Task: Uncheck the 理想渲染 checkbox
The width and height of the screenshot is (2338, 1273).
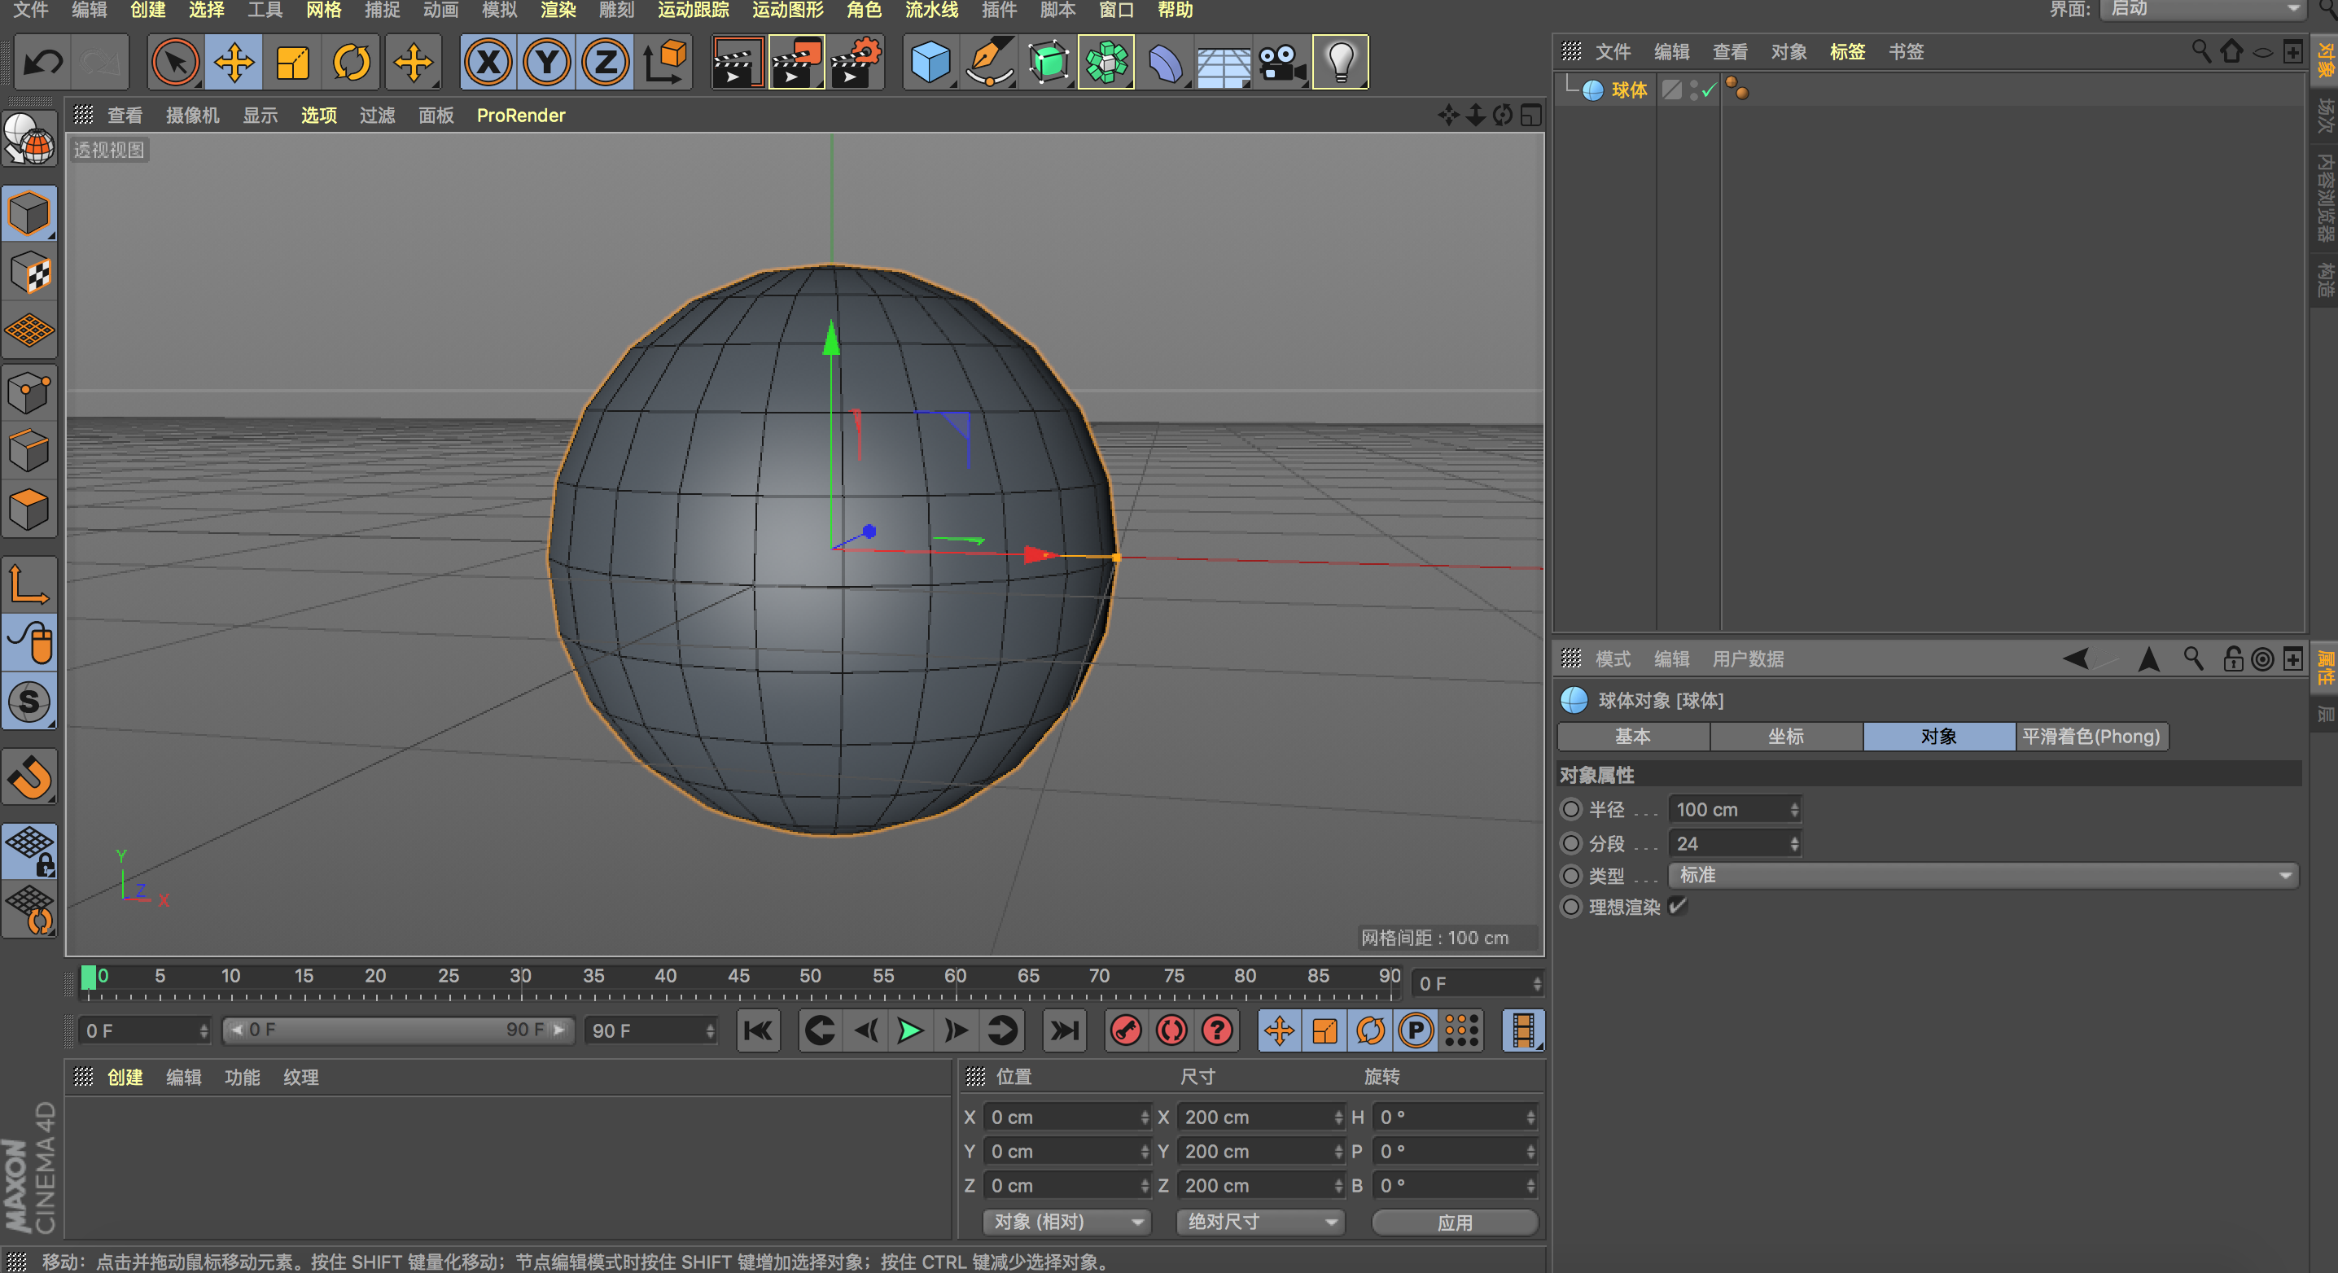Action: [1677, 906]
